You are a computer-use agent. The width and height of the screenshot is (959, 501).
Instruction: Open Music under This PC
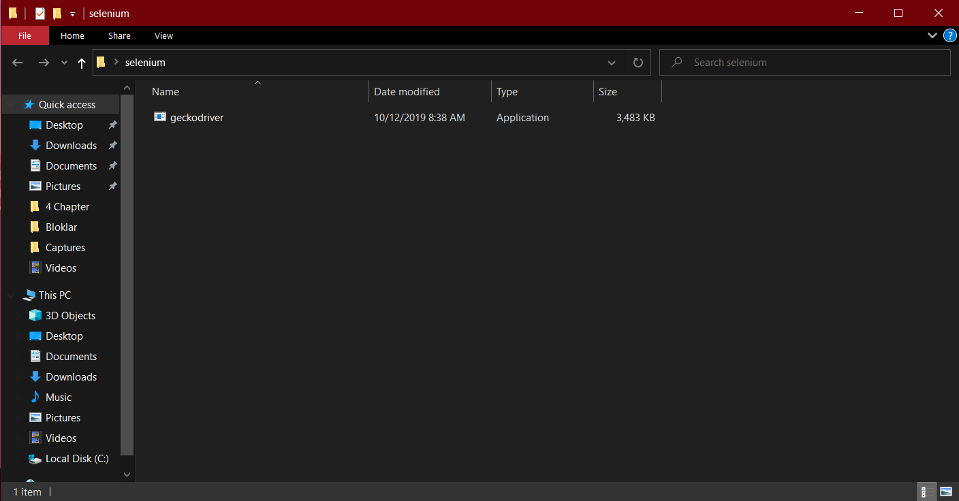coord(59,397)
